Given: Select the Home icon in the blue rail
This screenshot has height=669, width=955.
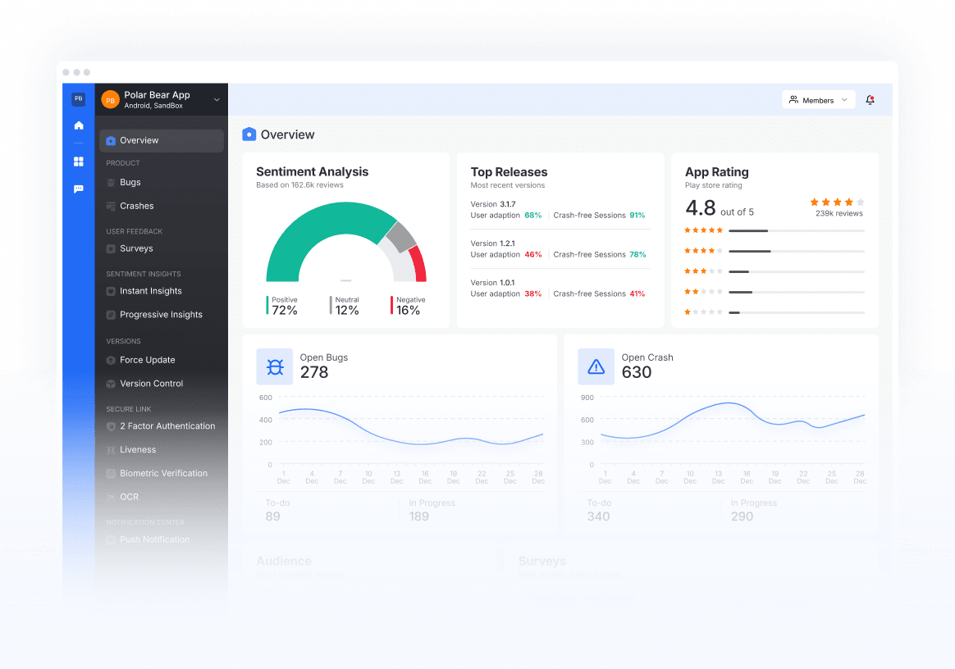Looking at the screenshot, I should 78,125.
